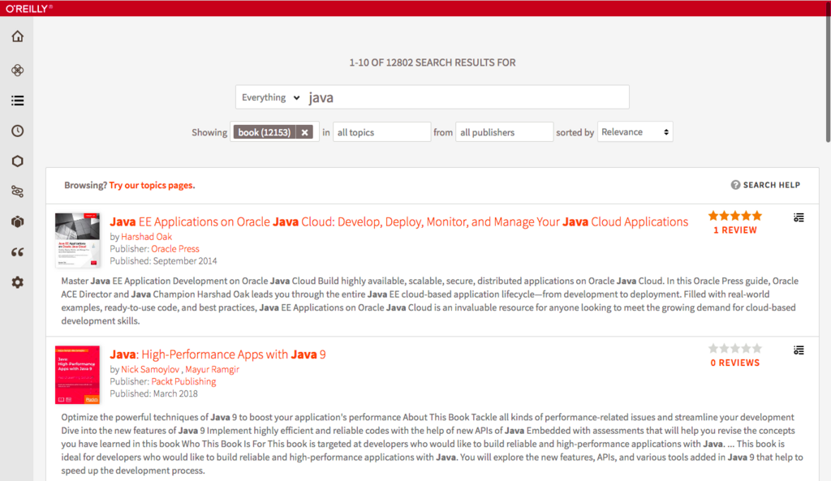Click 'Published: September 2014' text
The image size is (831, 481).
[163, 261]
